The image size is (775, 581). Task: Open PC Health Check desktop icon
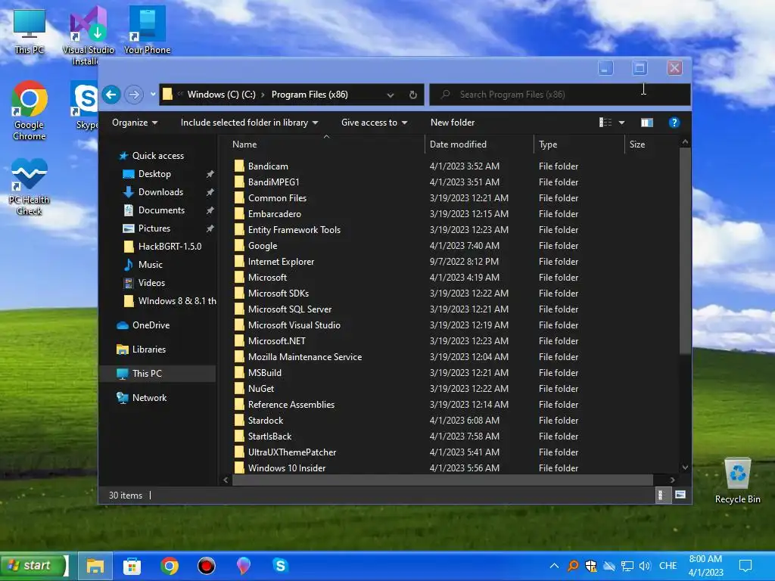coord(30,187)
